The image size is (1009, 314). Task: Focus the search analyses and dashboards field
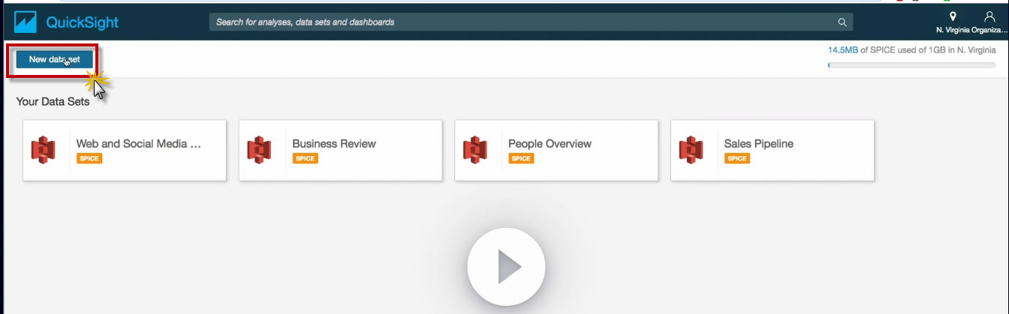(x=531, y=22)
